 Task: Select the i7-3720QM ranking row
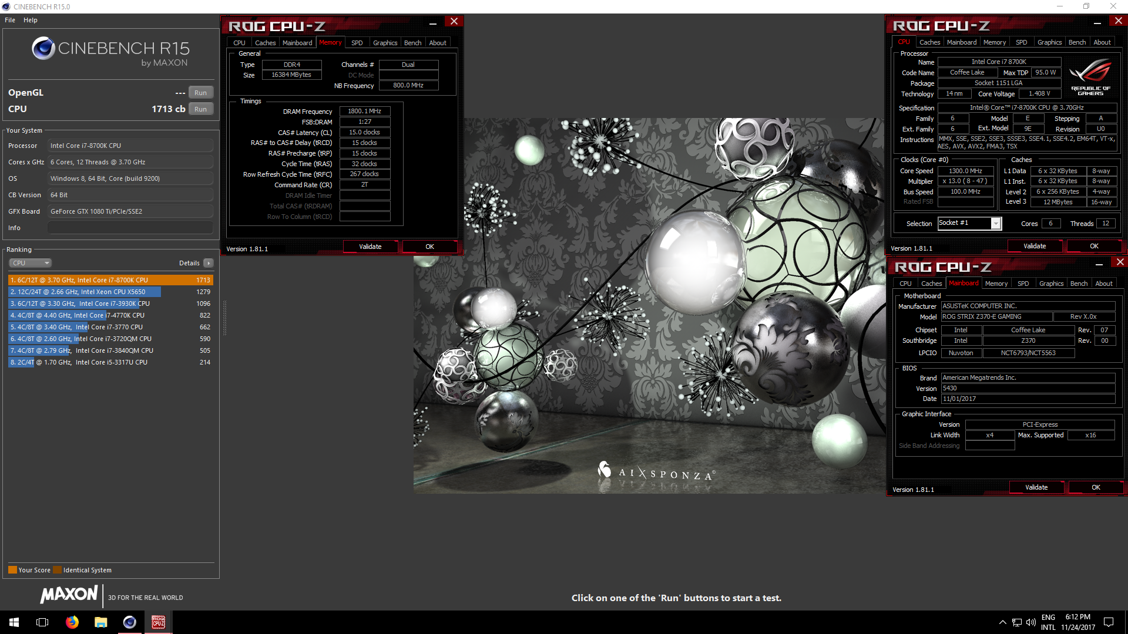110,339
